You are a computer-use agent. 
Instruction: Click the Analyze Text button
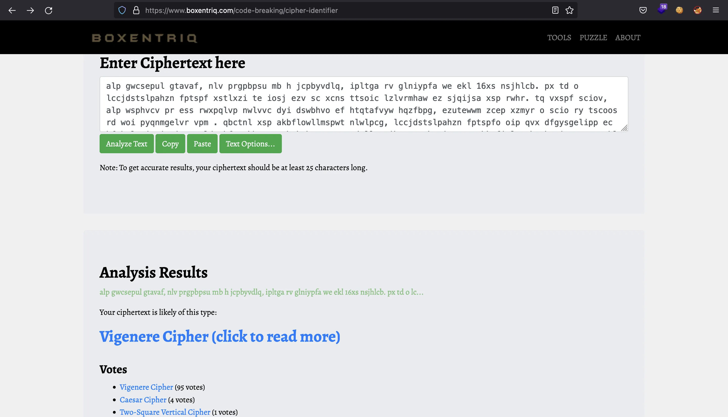(x=126, y=143)
